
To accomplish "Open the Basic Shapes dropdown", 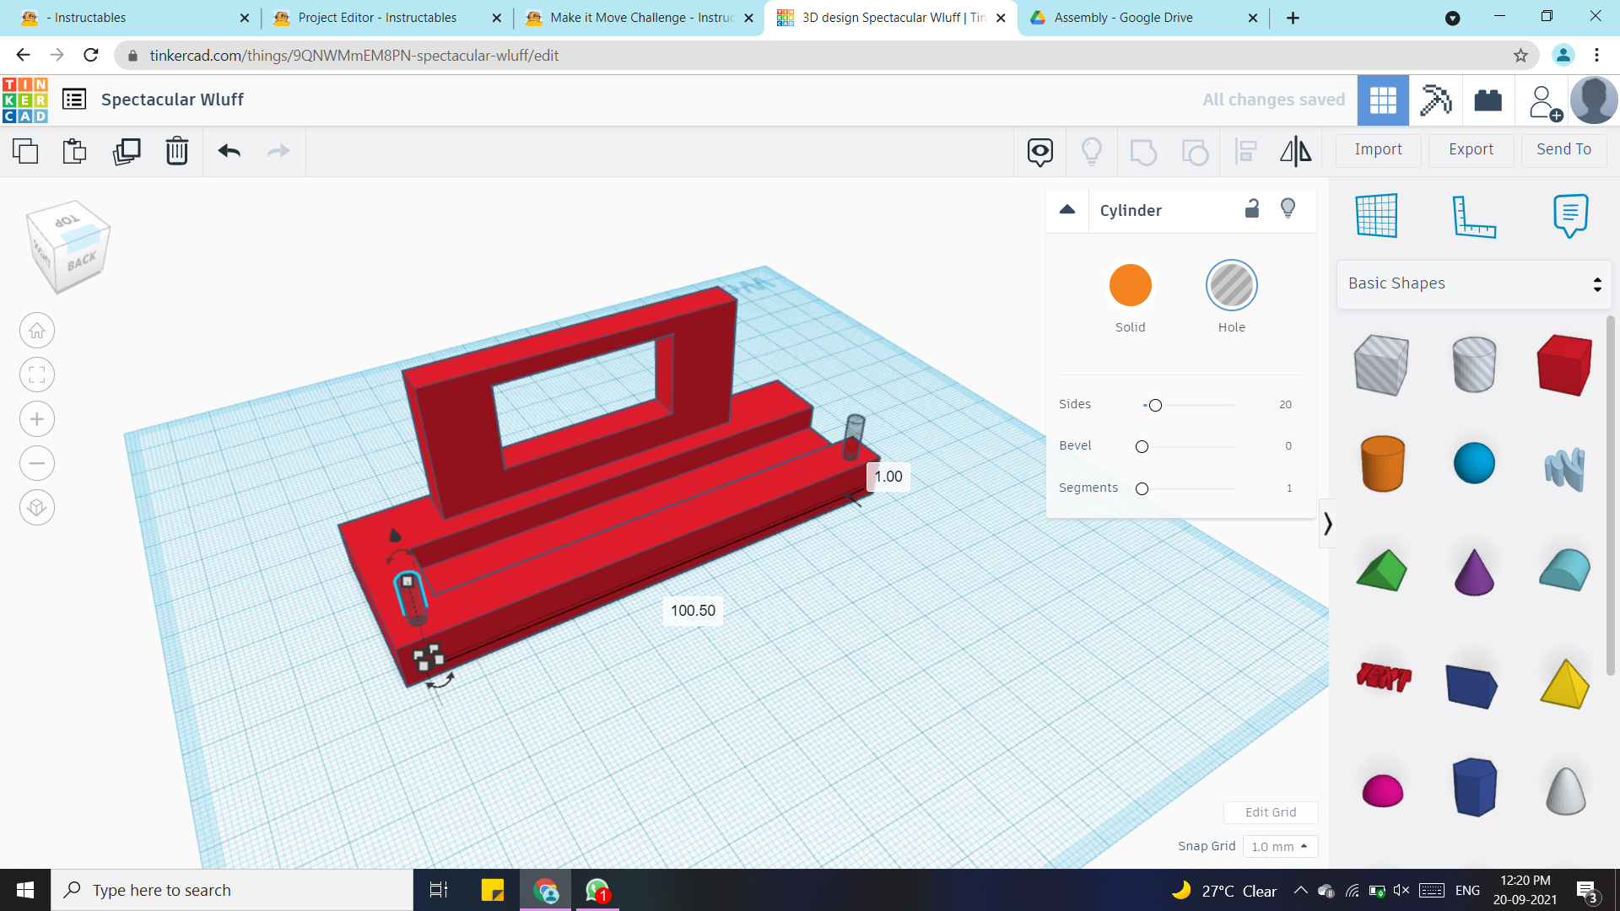I will [1474, 284].
